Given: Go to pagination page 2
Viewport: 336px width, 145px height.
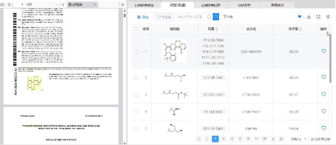Looking at the screenshot, I should 223,139.
